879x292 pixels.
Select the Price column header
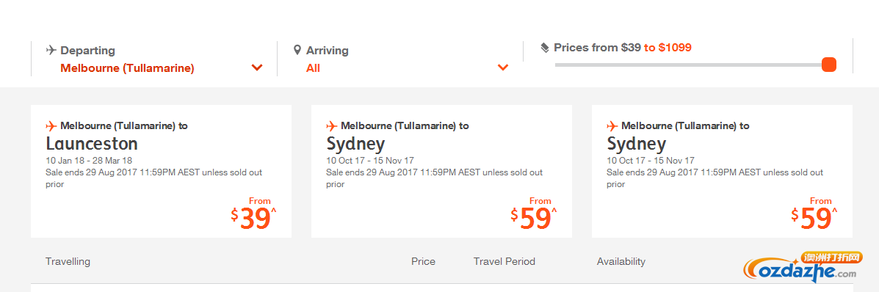pyautogui.click(x=423, y=262)
